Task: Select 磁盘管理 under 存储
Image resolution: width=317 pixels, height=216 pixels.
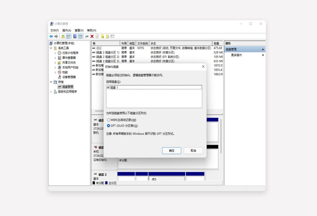Action: (x=68, y=87)
